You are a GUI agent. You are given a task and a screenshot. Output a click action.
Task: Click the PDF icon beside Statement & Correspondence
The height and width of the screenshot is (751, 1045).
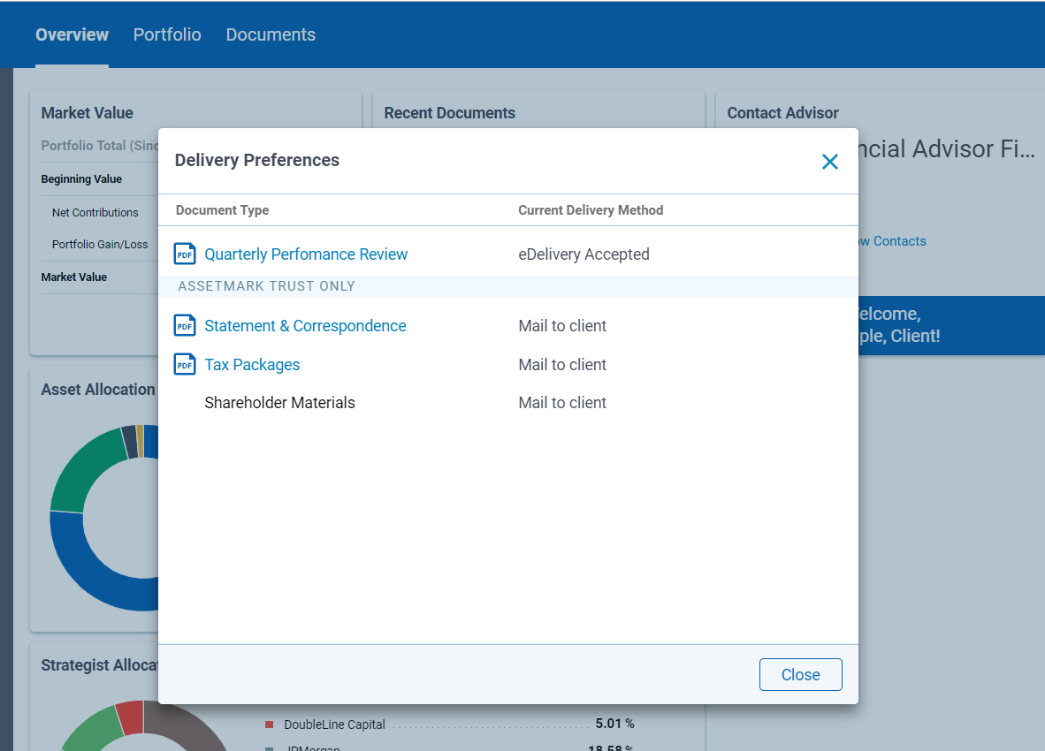pos(184,325)
